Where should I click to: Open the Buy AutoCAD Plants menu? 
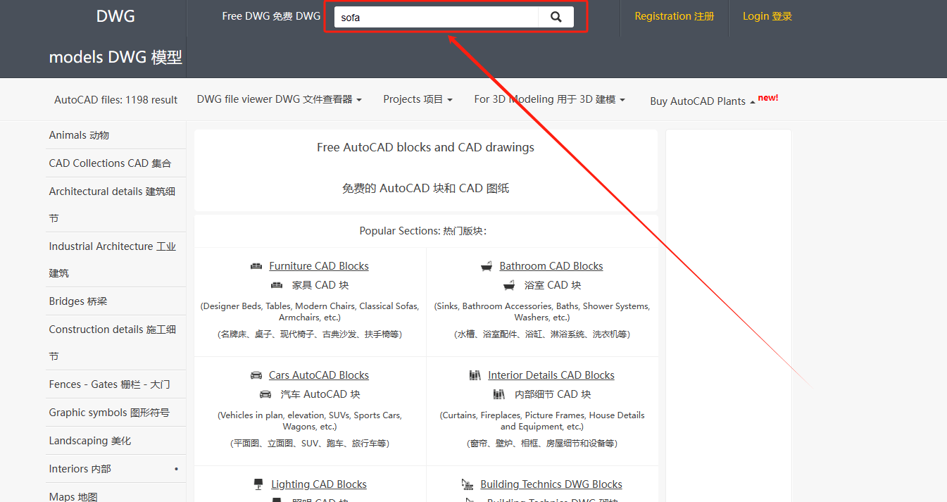(702, 101)
